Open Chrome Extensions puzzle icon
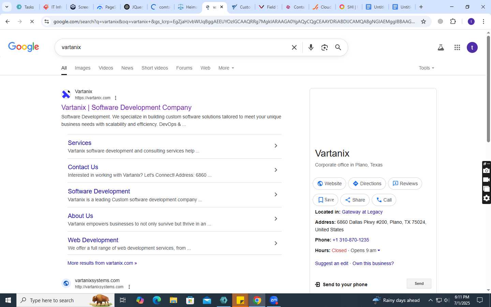Screen dimensions: 491x307 click(x=453, y=21)
